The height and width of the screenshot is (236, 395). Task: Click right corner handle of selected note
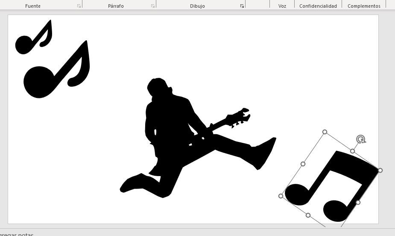[380, 170]
